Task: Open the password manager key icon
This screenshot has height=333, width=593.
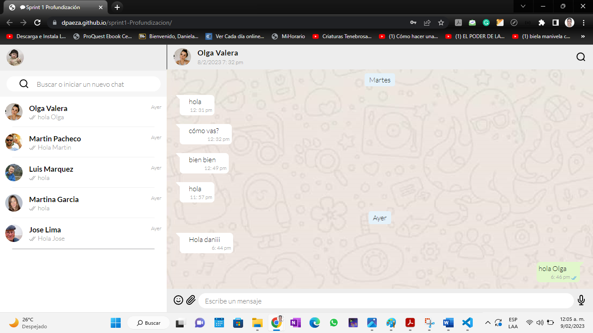Action: [x=414, y=23]
